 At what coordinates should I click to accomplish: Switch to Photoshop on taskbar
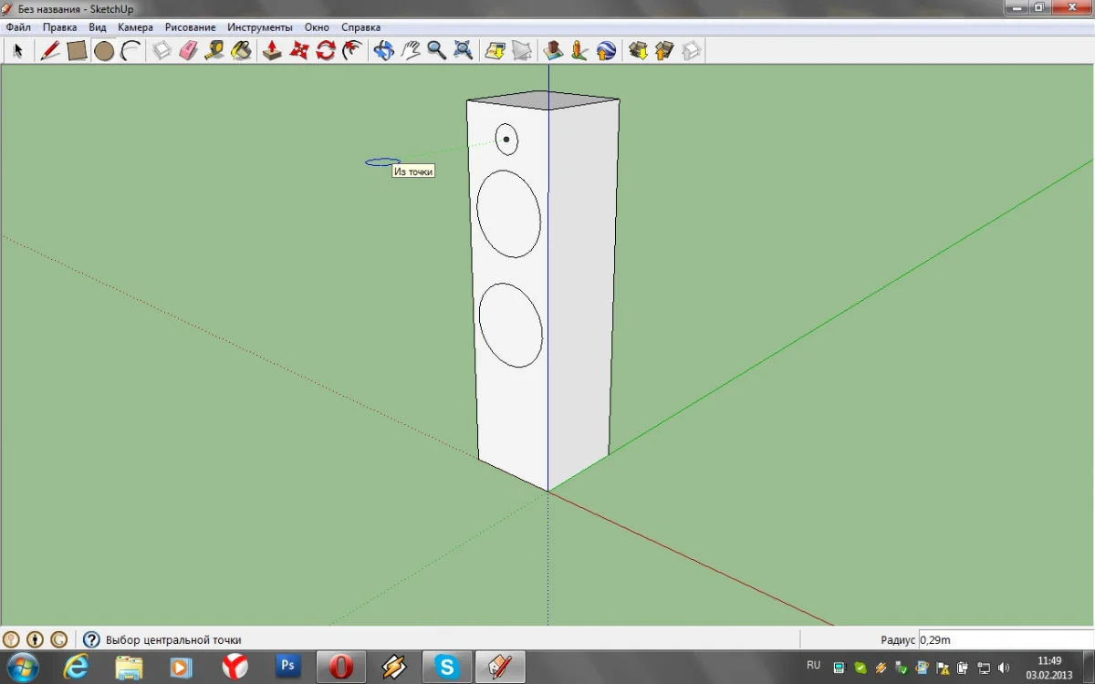288,667
